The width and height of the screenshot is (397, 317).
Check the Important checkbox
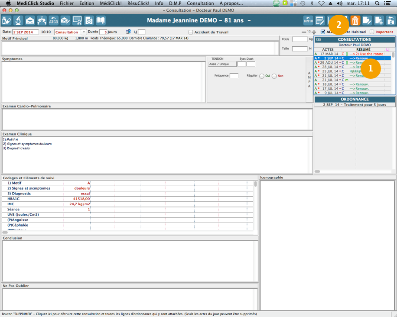pyautogui.click(x=372, y=32)
